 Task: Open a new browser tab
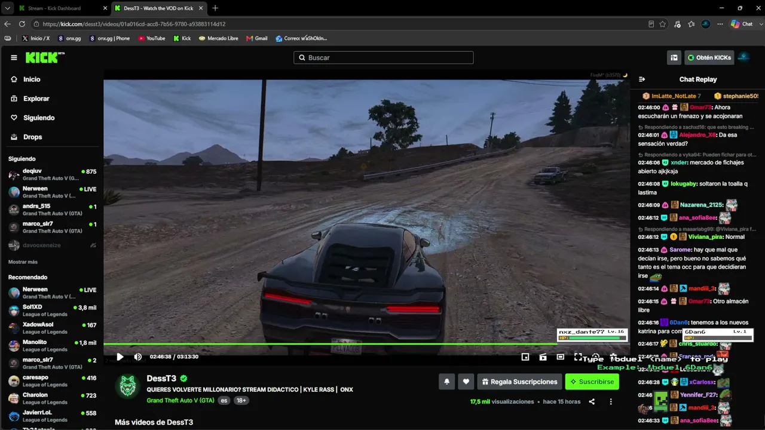215,8
